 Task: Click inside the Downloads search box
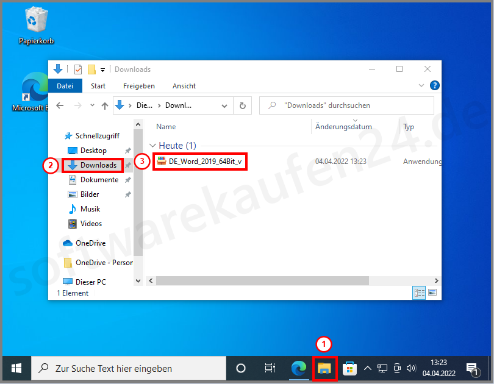coord(346,105)
